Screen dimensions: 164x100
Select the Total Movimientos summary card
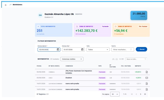point(54,30)
